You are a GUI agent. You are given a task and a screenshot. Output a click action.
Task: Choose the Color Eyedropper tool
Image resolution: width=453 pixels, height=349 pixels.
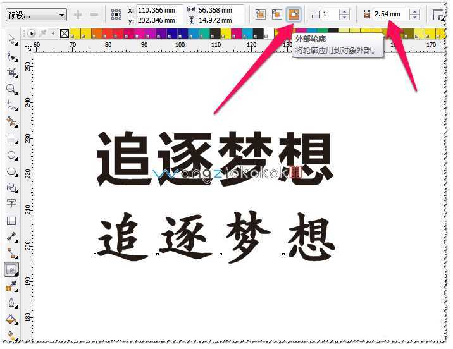click(11, 286)
